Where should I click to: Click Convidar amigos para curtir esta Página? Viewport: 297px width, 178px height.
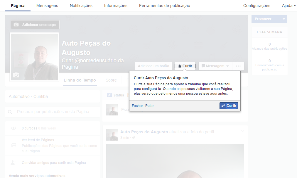coord(54,163)
